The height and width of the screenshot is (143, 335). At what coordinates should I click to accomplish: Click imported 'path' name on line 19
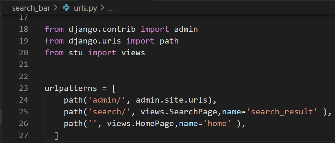tap(169, 41)
